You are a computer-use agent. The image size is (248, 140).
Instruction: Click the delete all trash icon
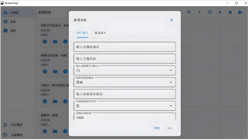coord(240,12)
